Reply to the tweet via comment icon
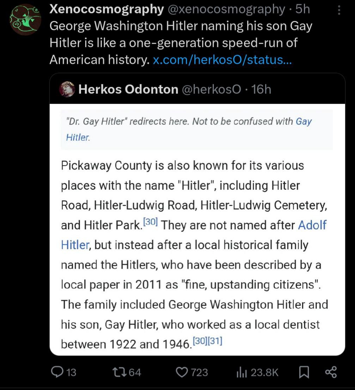355x390 pixels. tap(57, 372)
